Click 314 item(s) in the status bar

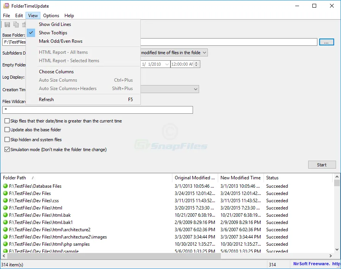12,265
